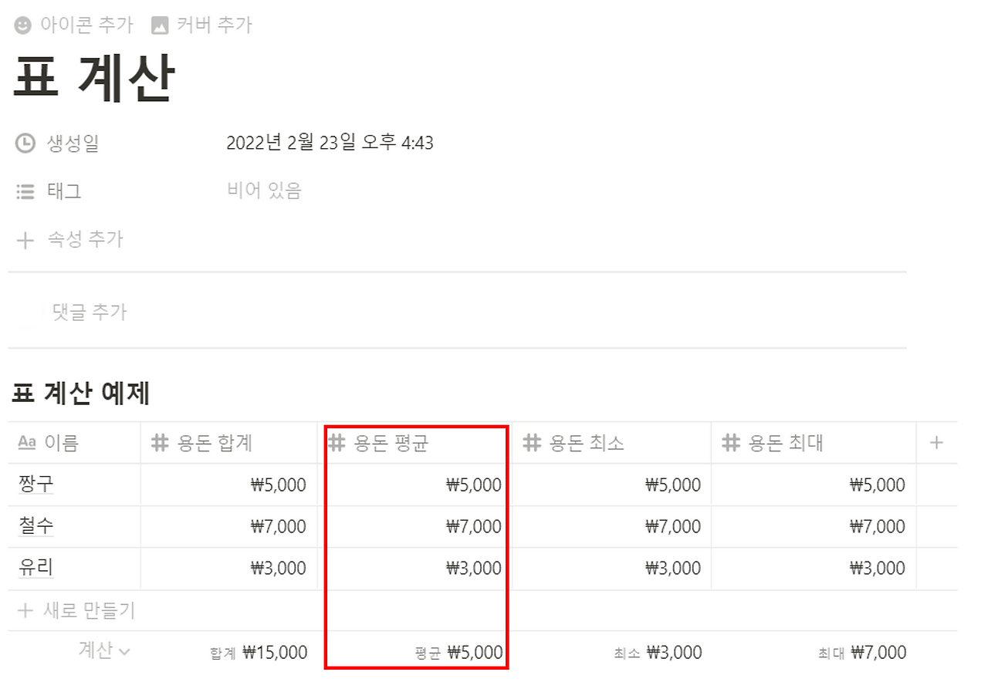
Task: Click the # icon on 용돈 최대 header
Action: click(730, 442)
